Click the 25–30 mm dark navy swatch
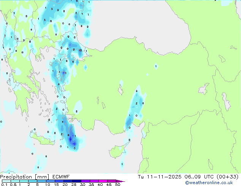 pyautogui.click(x=76, y=181)
